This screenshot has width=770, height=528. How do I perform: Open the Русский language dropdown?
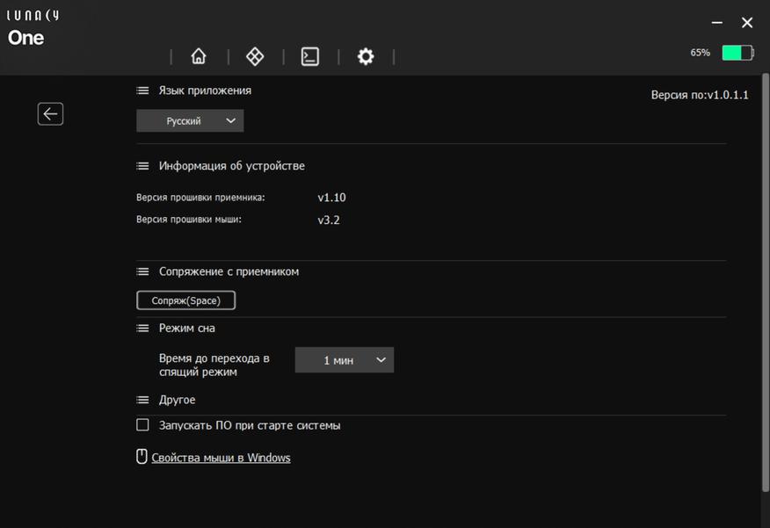pyautogui.click(x=190, y=120)
